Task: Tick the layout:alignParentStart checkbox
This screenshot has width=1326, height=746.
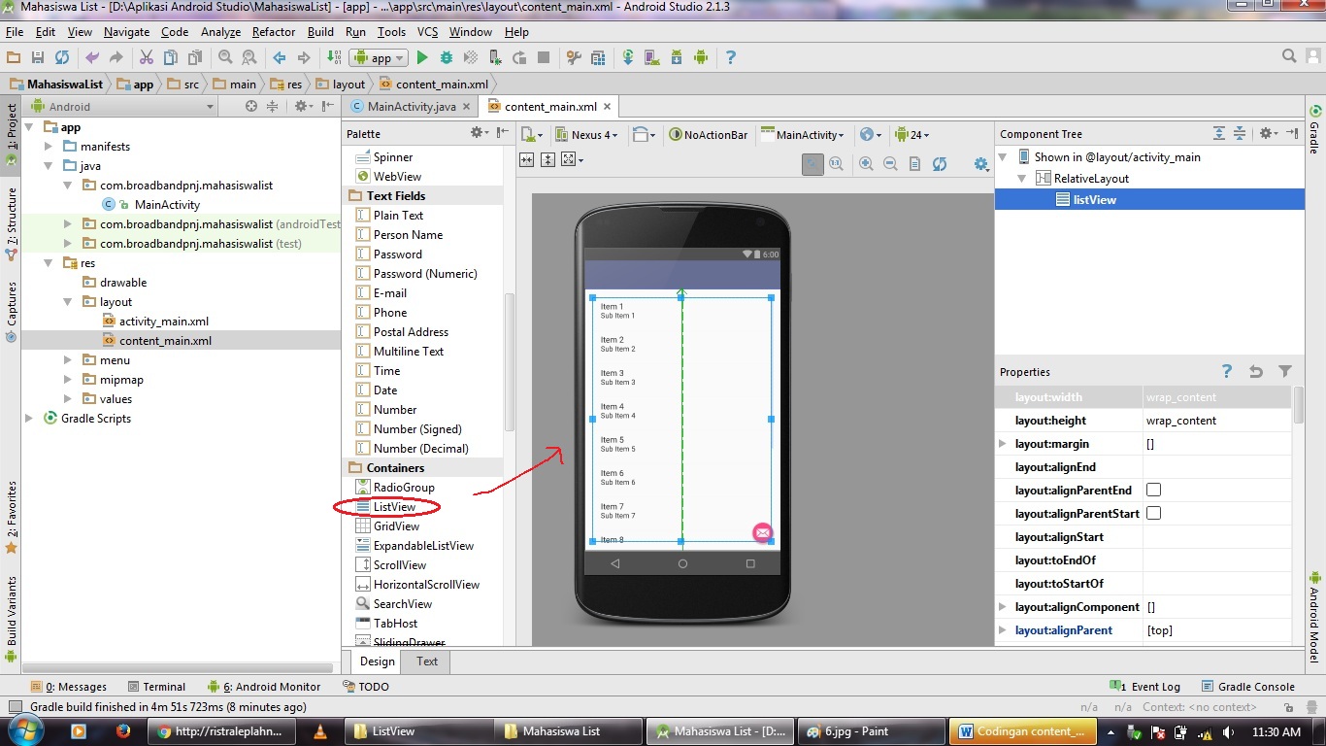Action: [1154, 514]
